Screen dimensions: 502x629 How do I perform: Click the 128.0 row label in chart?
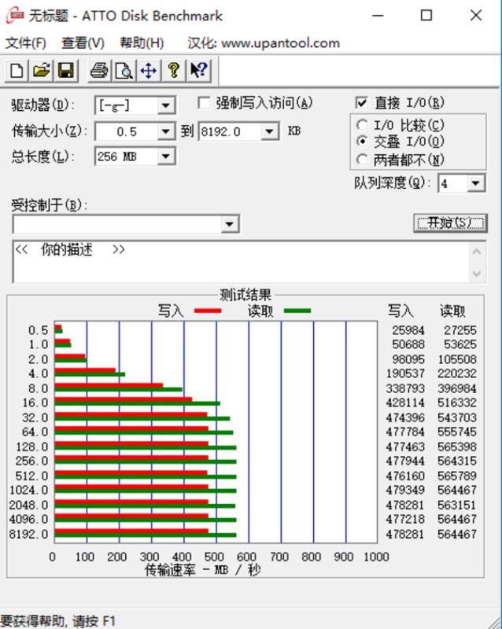[32, 447]
